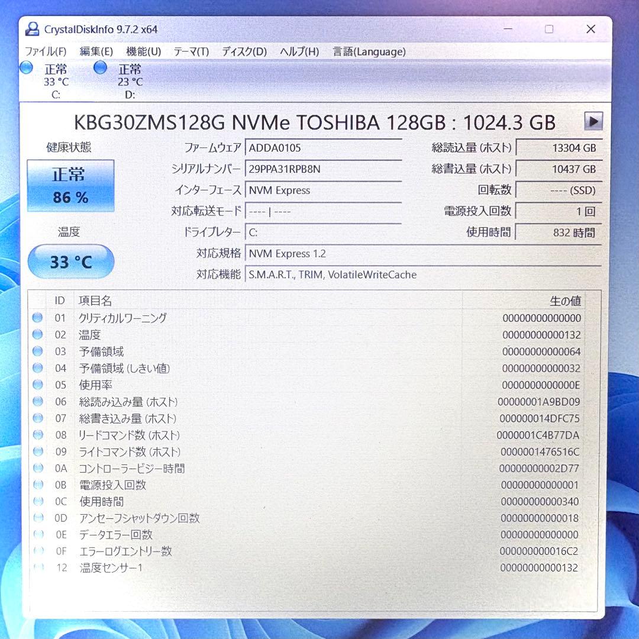Click the indicator icon for 電源投入回数 row 0B
639x639 pixels.
point(37,485)
